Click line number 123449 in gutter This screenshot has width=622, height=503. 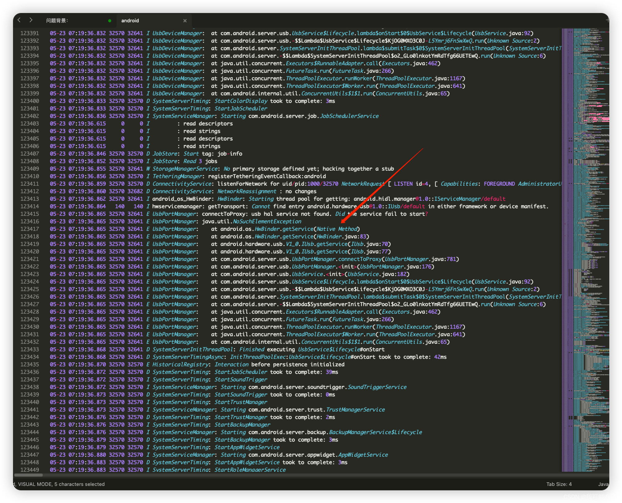click(x=30, y=470)
